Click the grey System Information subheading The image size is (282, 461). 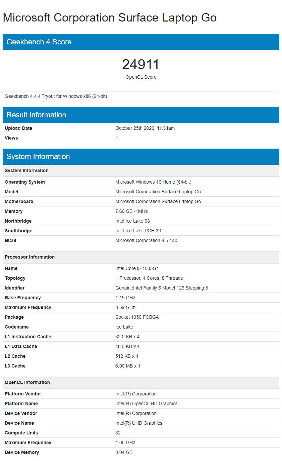pyautogui.click(x=141, y=170)
